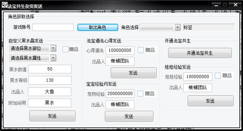Click the 开通法宝共生 group title
This screenshot has width=243, height=131.
[x=178, y=41]
